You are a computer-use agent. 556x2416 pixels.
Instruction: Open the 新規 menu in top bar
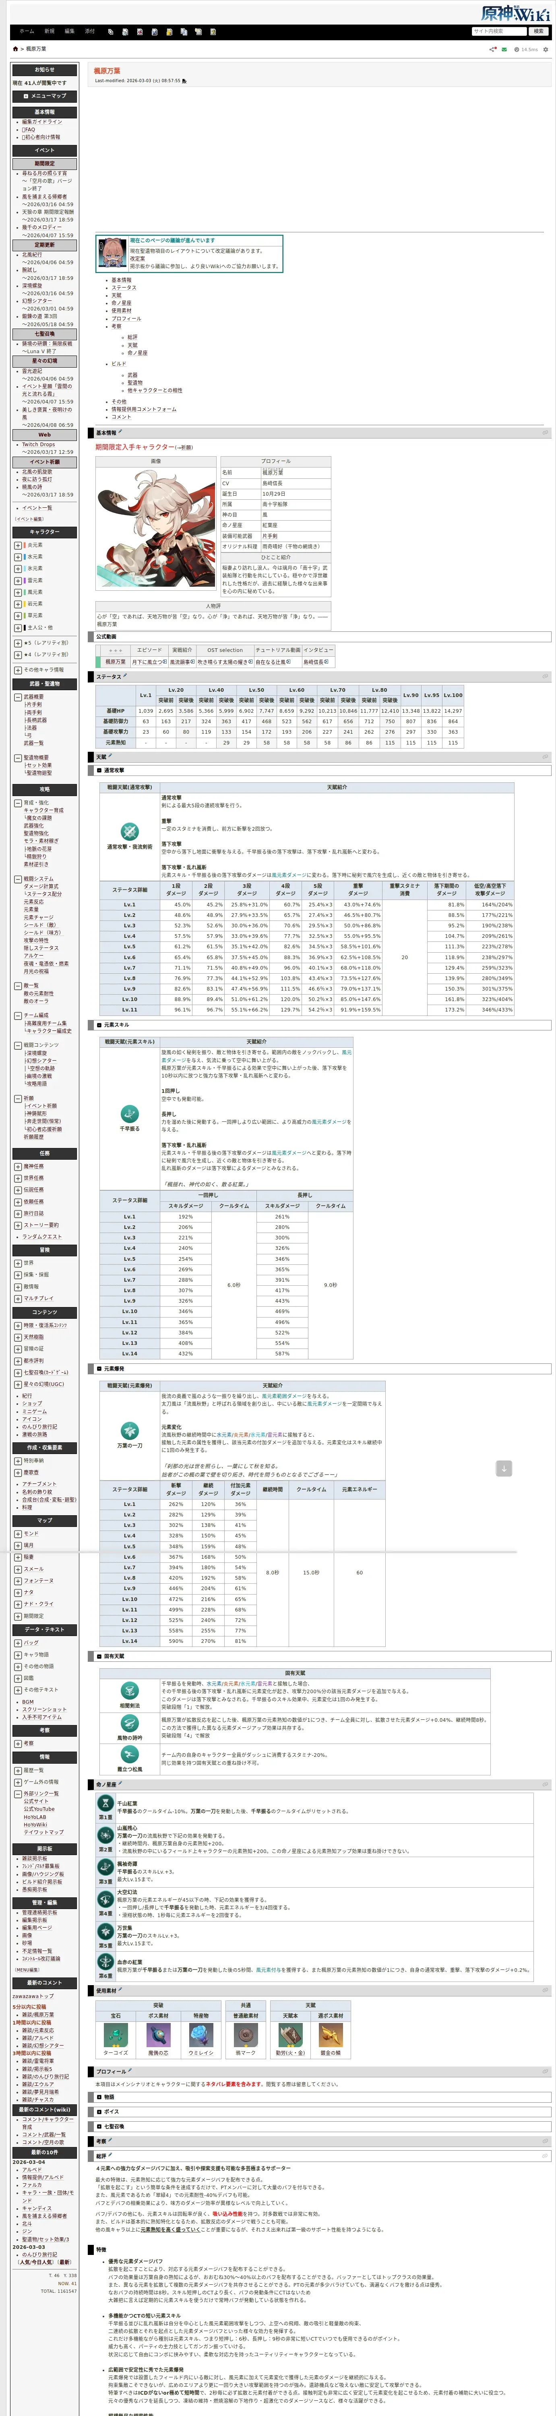coord(50,31)
